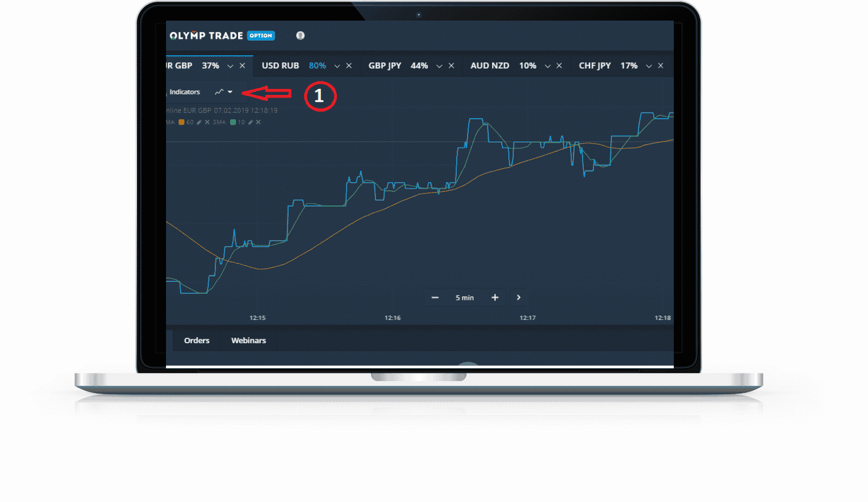Click the round icon beside OPTION badge
The width and height of the screenshot is (868, 502).
point(301,36)
